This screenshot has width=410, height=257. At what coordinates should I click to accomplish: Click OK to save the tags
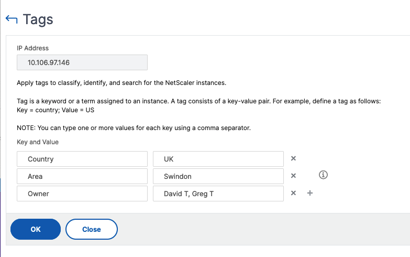click(36, 229)
